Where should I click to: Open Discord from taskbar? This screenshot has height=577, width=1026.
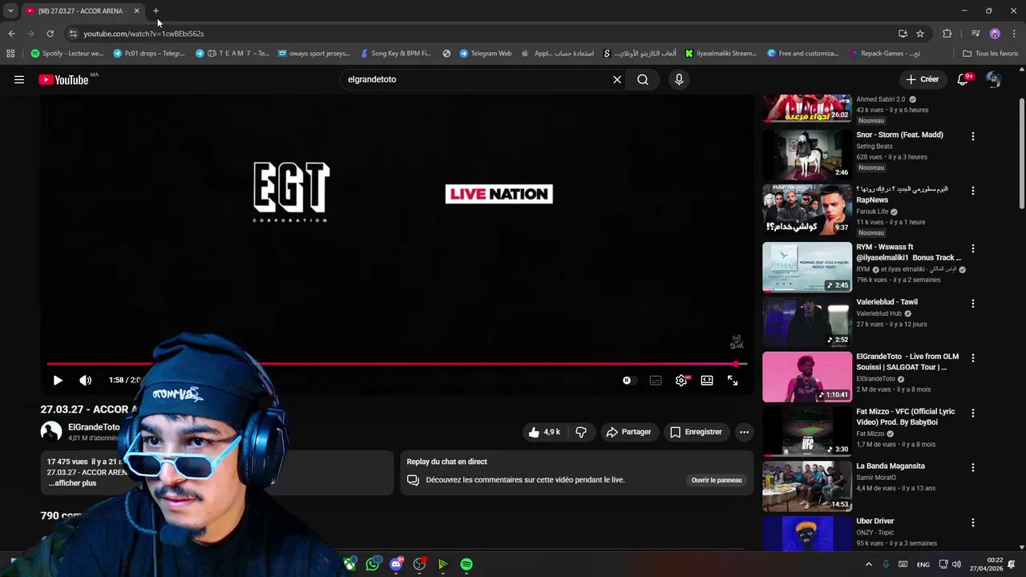[x=396, y=564]
